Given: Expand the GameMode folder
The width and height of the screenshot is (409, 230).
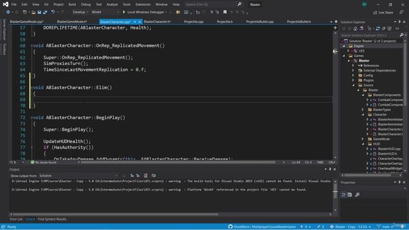Looking at the screenshot, I should (x=363, y=139).
